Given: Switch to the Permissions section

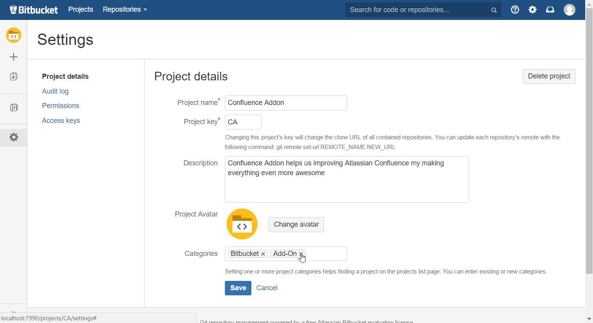Looking at the screenshot, I should tap(60, 105).
